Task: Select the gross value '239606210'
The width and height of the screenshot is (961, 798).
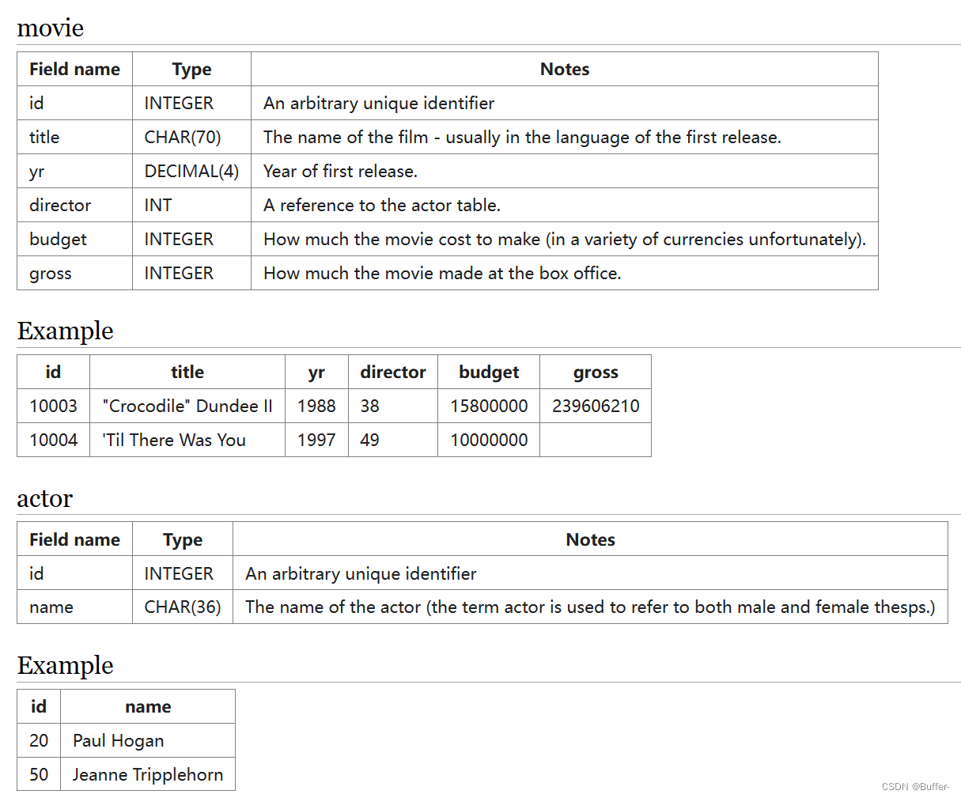Action: click(x=596, y=406)
